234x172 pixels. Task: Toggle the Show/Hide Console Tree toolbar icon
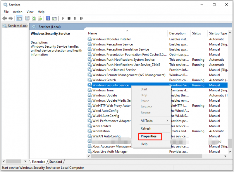[x=19, y=18]
